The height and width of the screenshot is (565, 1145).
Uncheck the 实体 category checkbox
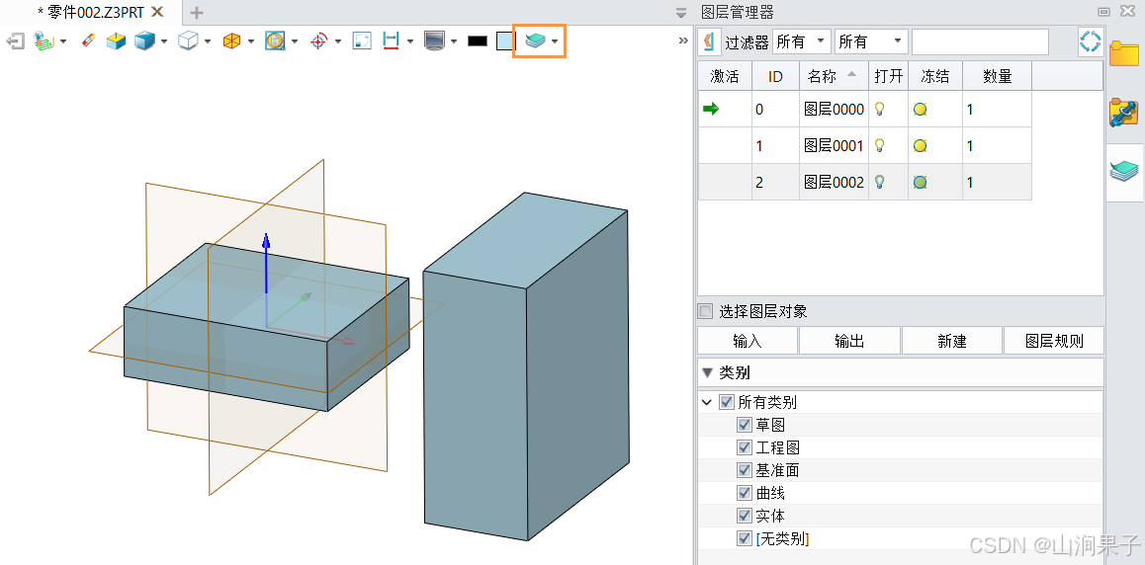(745, 517)
